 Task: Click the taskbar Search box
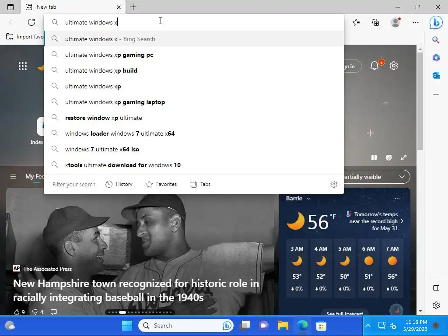185,325
